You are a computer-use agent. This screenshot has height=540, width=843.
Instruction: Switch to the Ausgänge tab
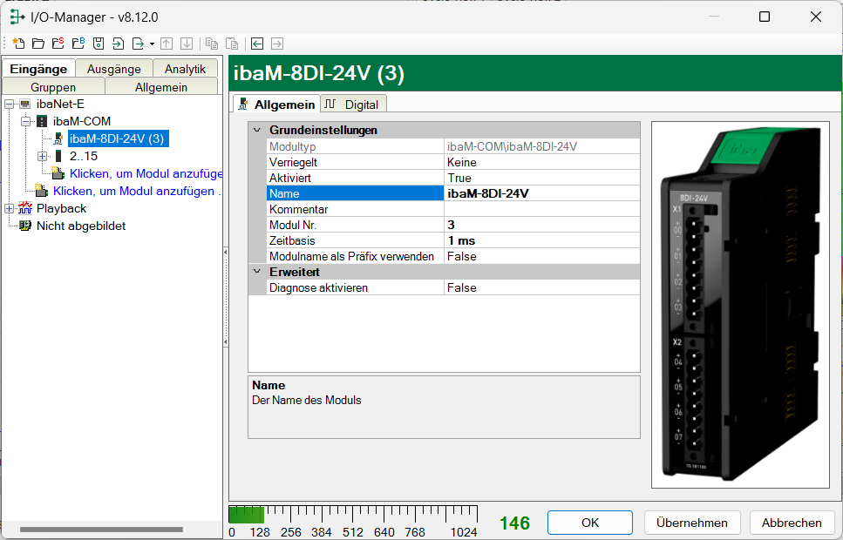point(114,69)
